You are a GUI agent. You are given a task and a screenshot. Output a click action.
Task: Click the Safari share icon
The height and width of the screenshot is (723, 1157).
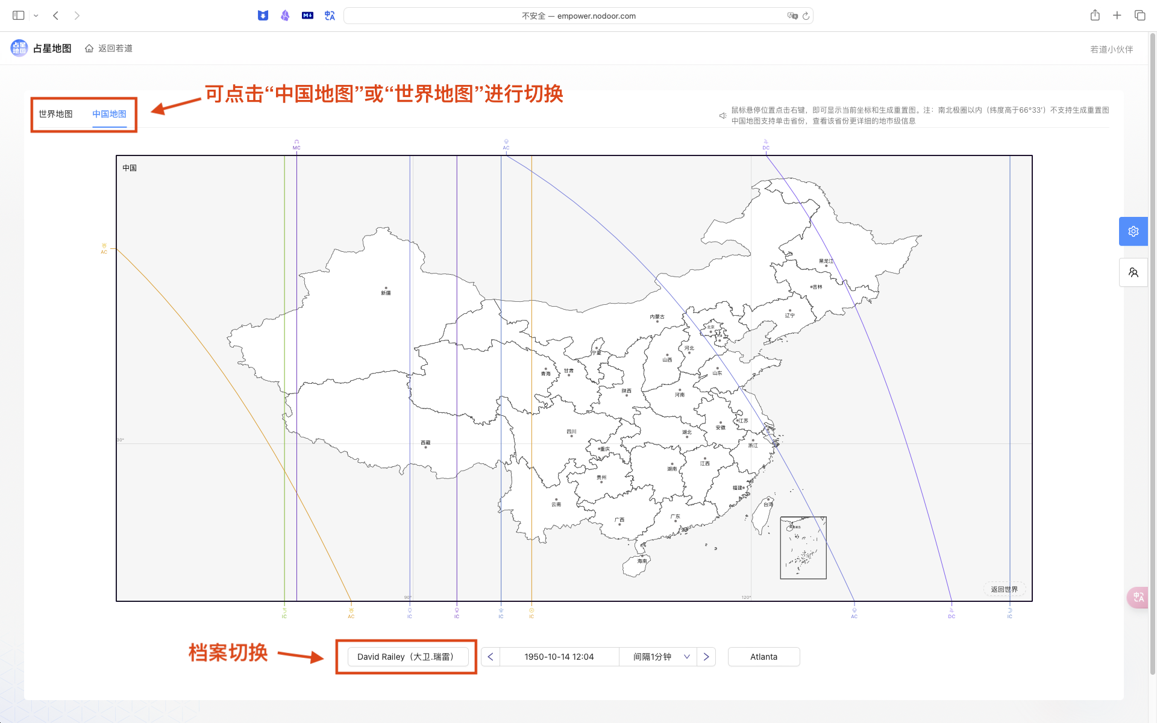[x=1095, y=16]
